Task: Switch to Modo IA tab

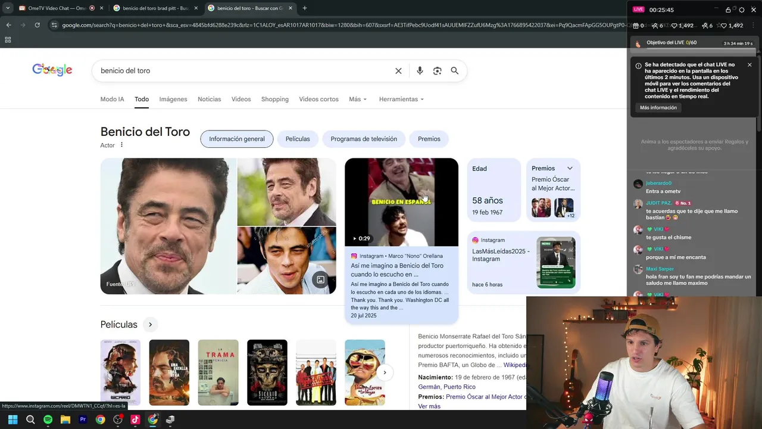Action: (x=112, y=99)
